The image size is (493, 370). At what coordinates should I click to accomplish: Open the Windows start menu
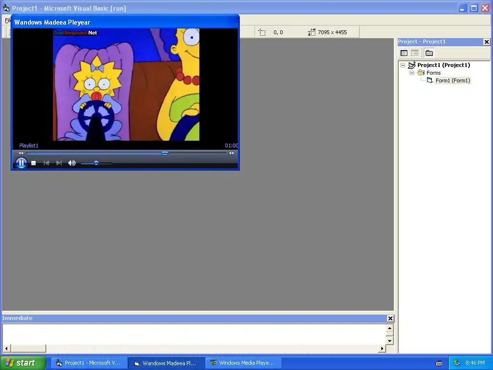(x=23, y=363)
